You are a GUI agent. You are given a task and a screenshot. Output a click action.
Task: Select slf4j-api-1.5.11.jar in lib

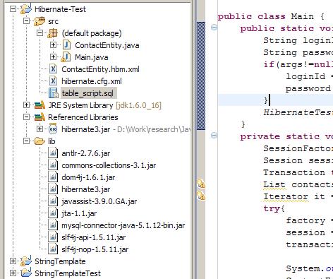coord(94,237)
